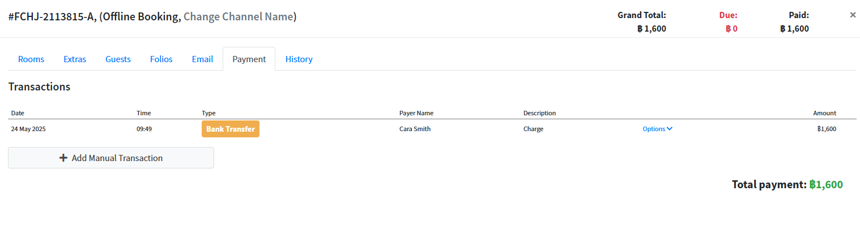This screenshot has width=860, height=234.
Task: Switch to the Rooms tab
Action: click(x=31, y=59)
